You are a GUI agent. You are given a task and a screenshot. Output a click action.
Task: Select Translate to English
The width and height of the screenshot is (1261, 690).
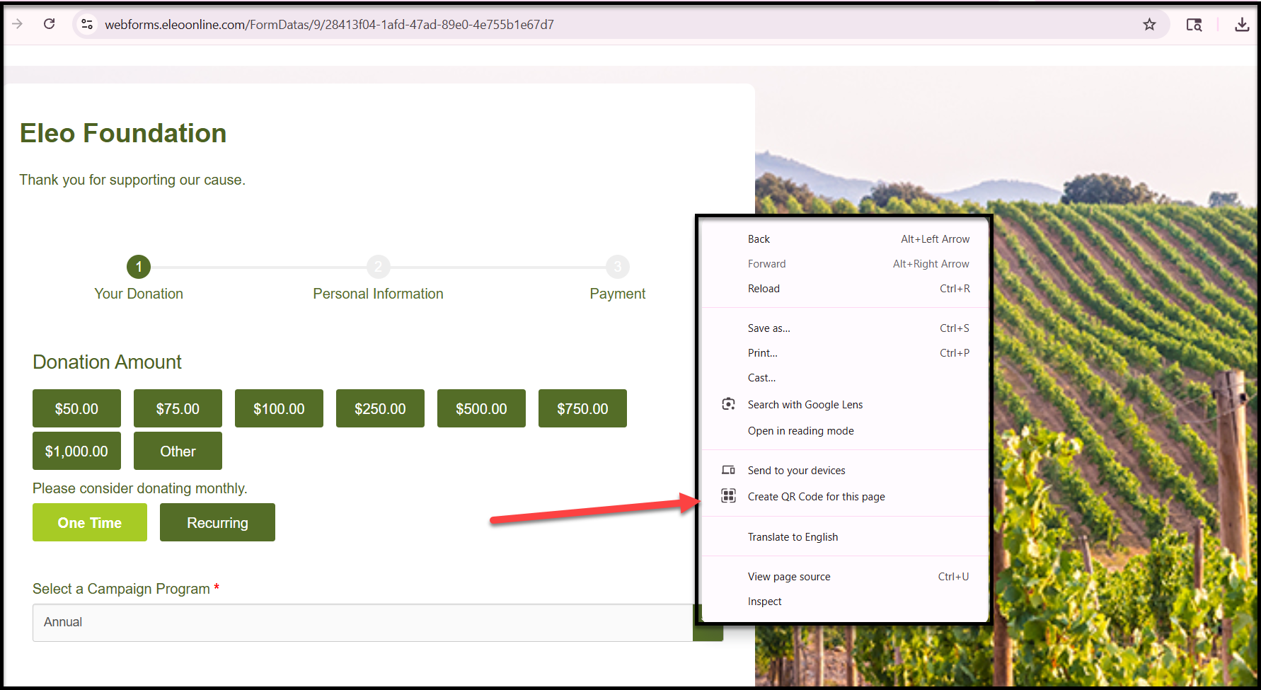tap(845, 537)
